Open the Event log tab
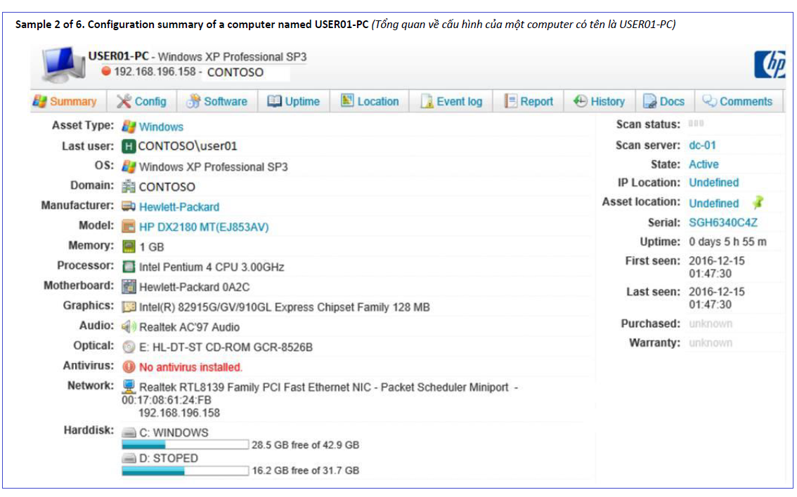The height and width of the screenshot is (497, 797). (x=451, y=102)
